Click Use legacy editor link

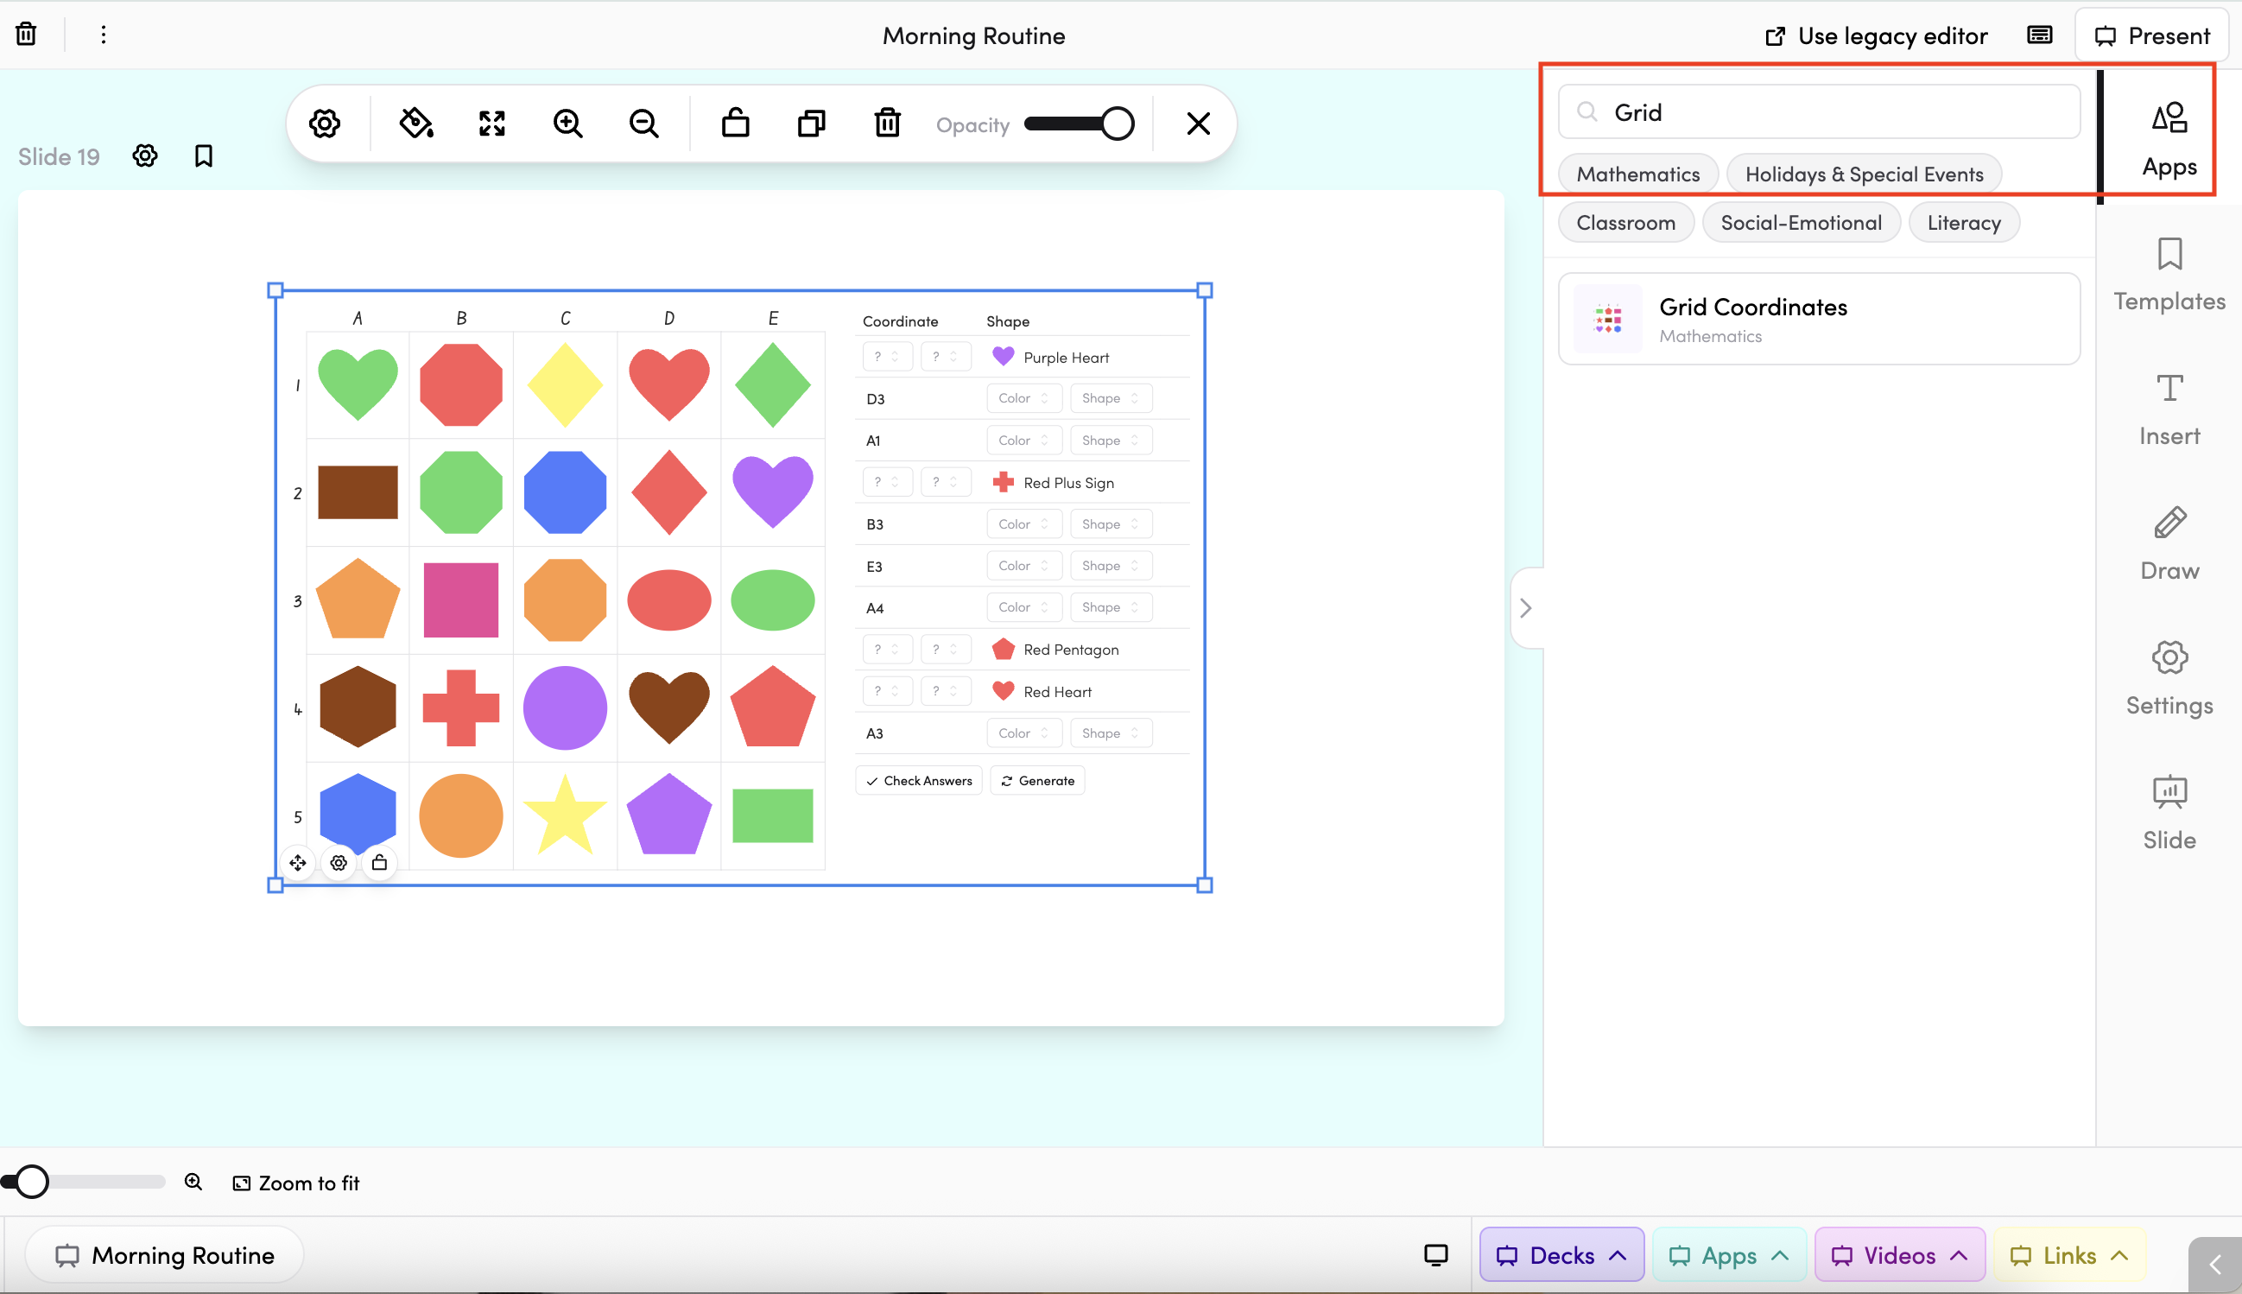coord(1875,35)
